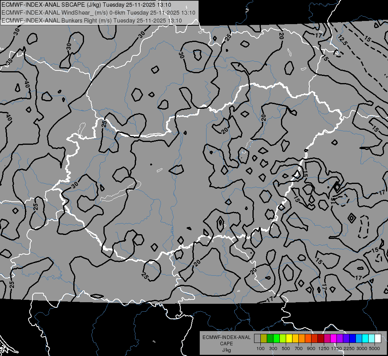Select the gray swatch in the CAPE legend
Viewport: 388px width, 356px height.
pyautogui.click(x=257, y=339)
